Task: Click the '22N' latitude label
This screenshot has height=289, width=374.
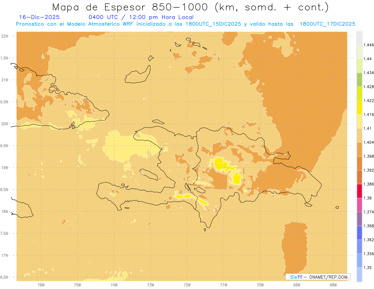Action: point(5,36)
